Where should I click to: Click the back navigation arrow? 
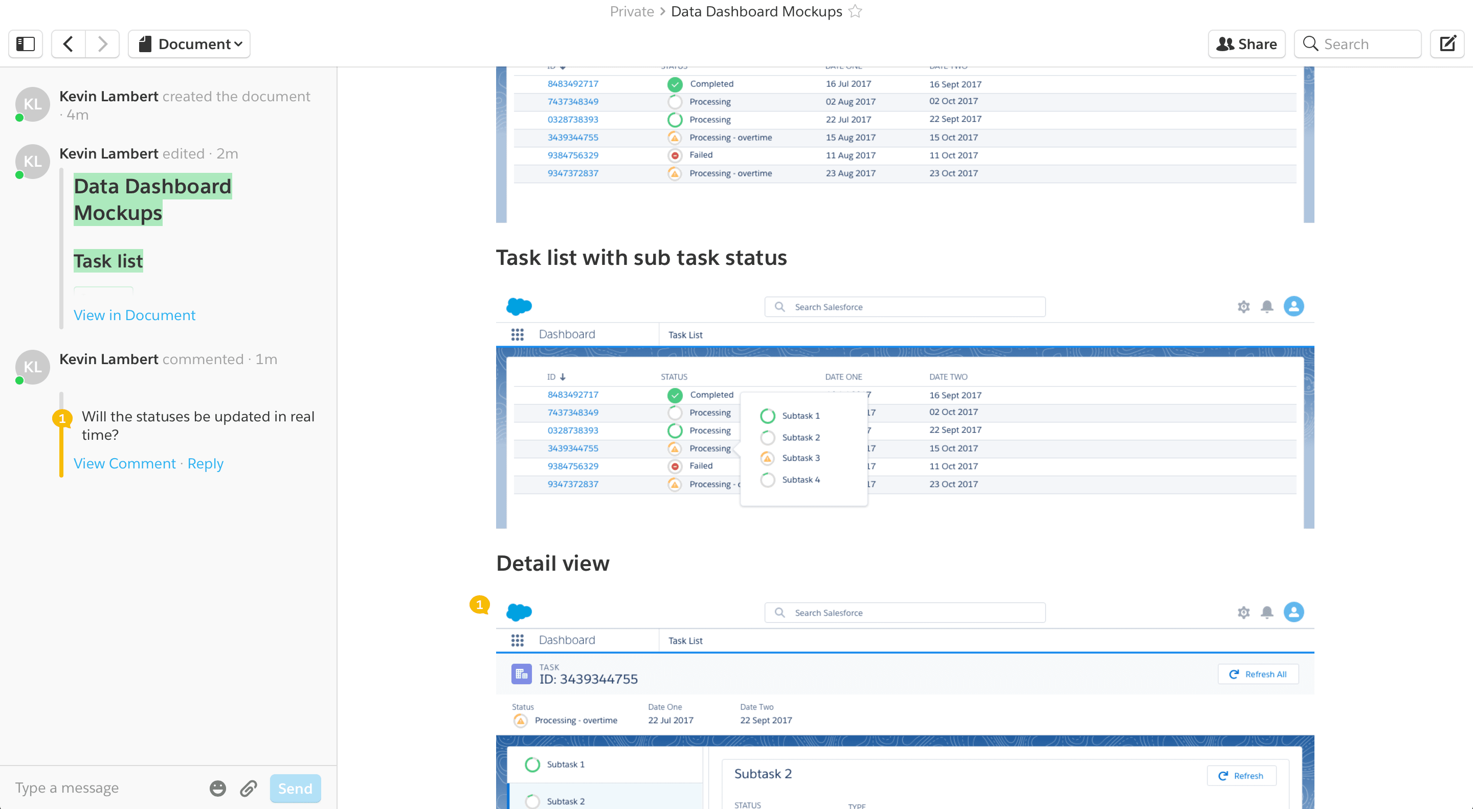tap(68, 44)
